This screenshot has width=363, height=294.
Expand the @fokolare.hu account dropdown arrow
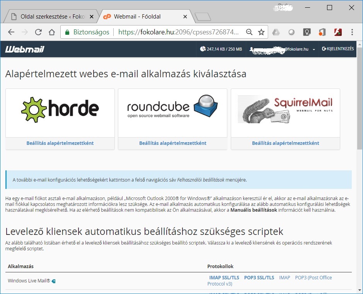(314, 49)
